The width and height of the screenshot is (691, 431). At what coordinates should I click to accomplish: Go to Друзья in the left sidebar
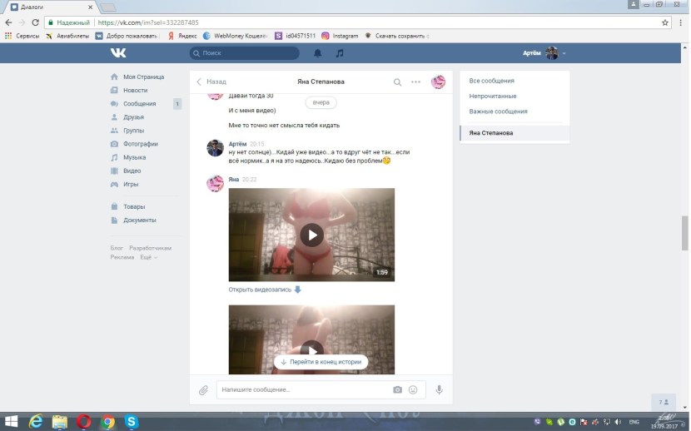click(132, 117)
